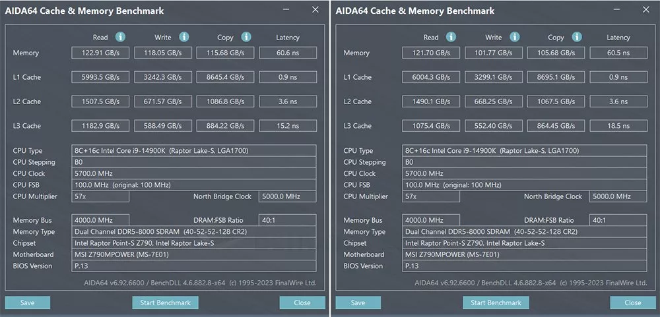Viewport: 660px width, 317px height.
Task: Select Memory write value 118.05 GB/s
Action: [163, 53]
